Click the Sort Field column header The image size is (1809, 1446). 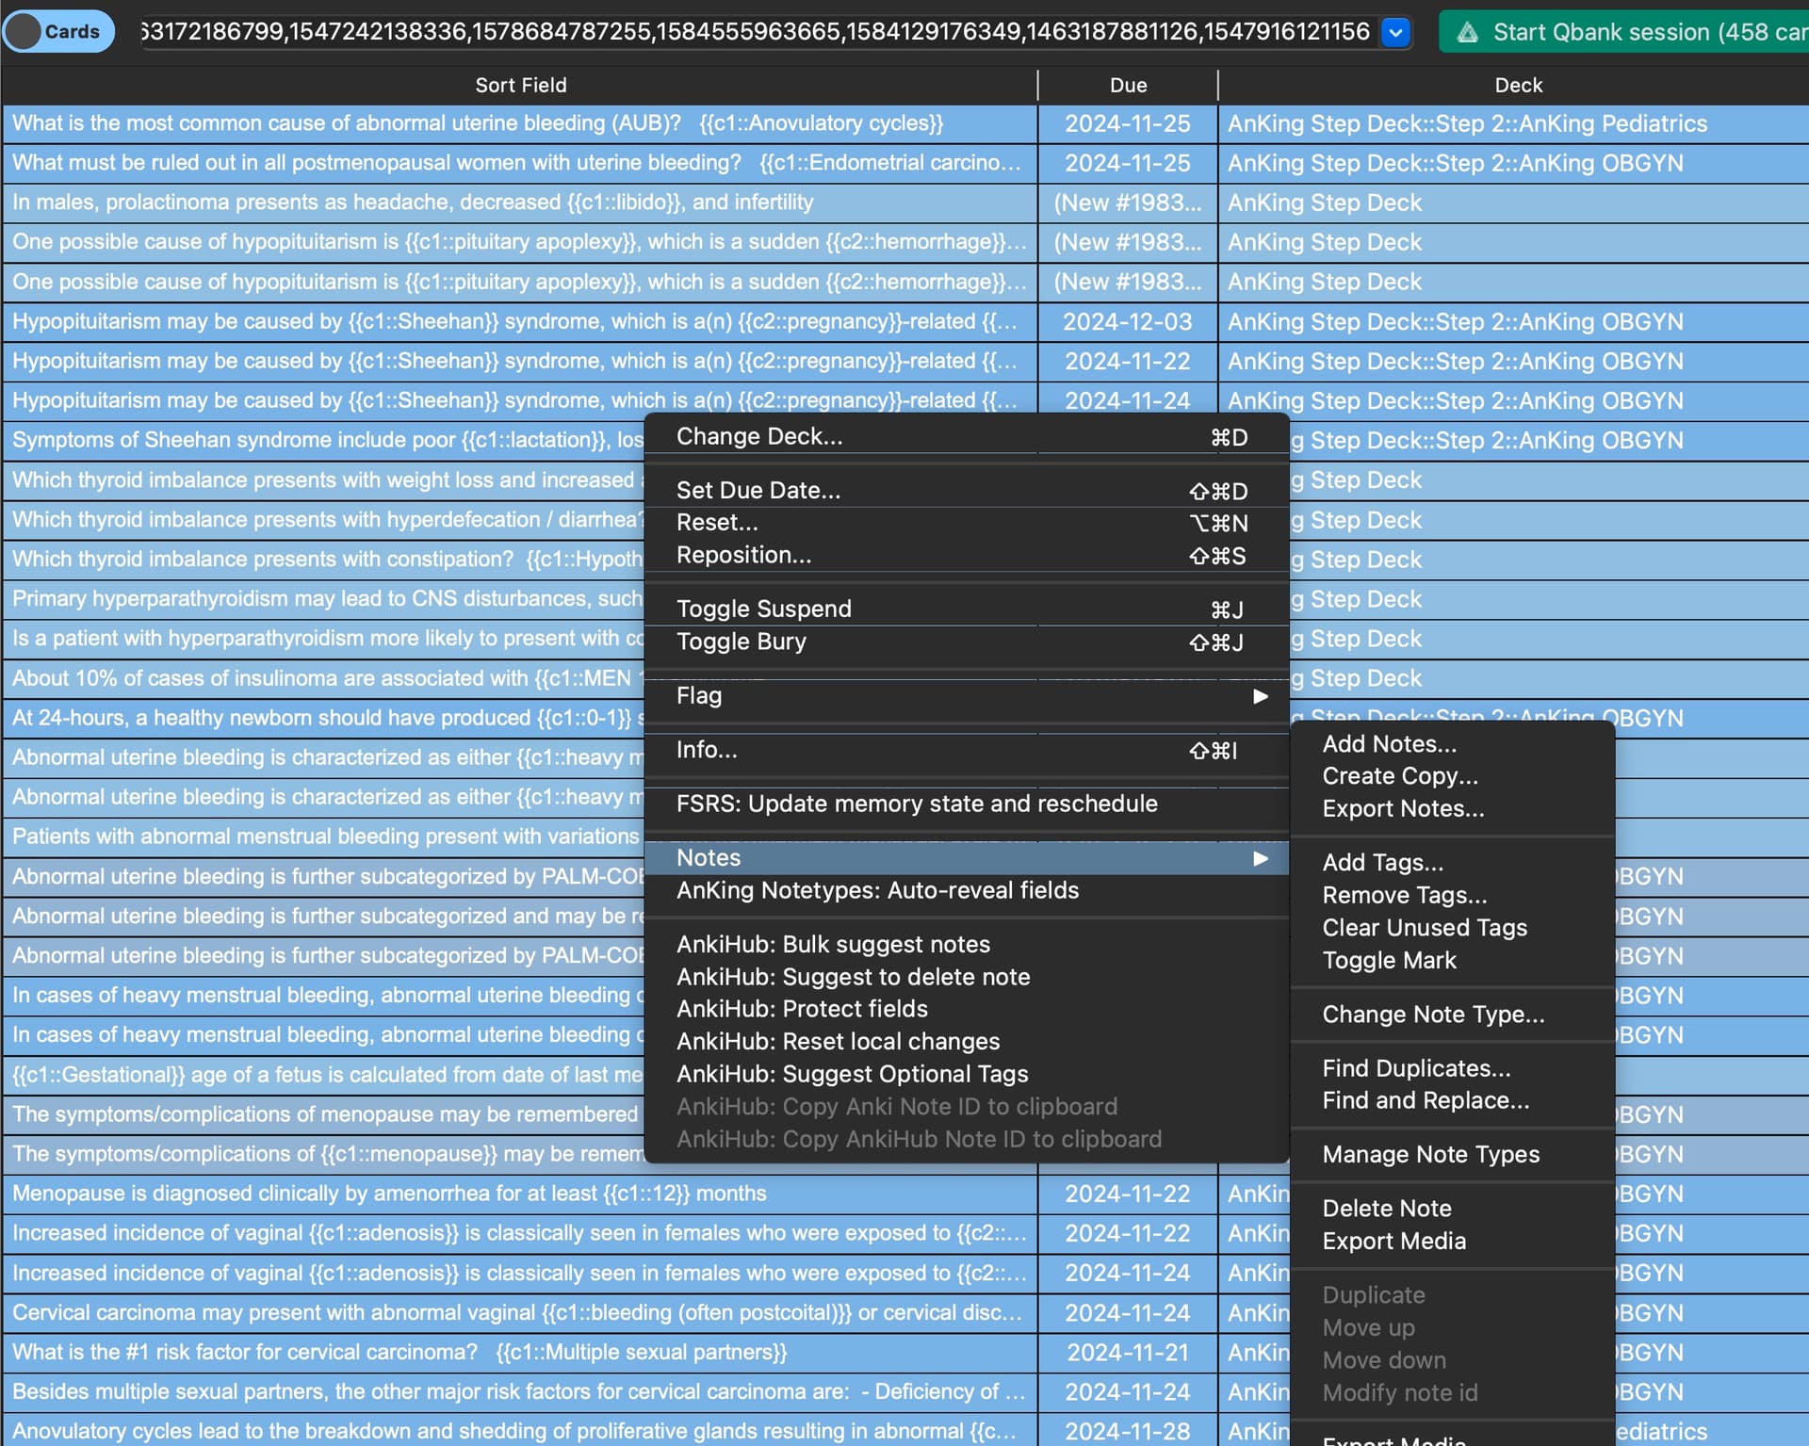520,85
